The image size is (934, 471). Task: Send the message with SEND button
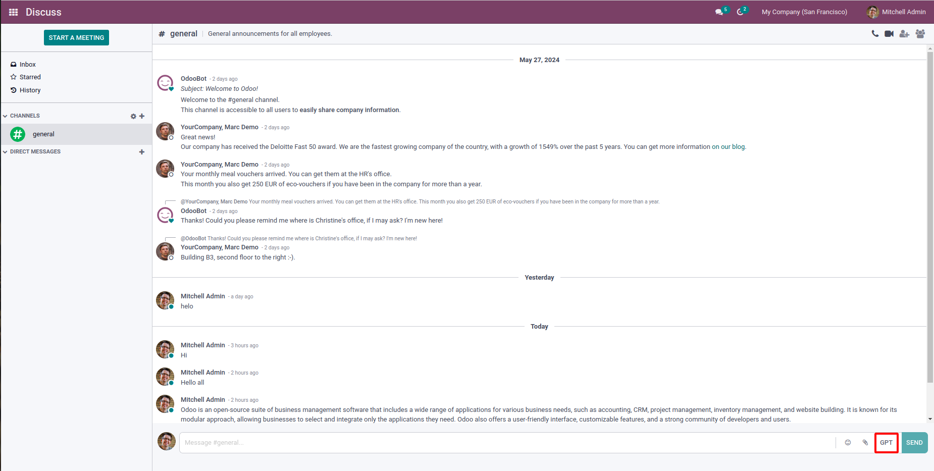914,443
